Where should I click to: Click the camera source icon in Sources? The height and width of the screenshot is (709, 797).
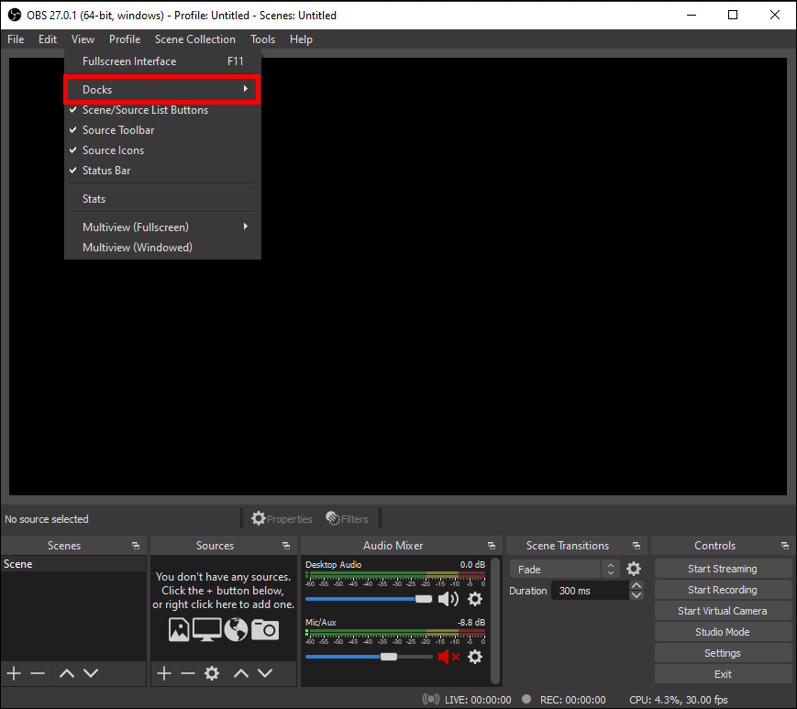pos(265,630)
